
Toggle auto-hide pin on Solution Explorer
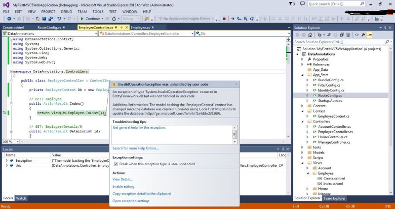click(x=386, y=28)
